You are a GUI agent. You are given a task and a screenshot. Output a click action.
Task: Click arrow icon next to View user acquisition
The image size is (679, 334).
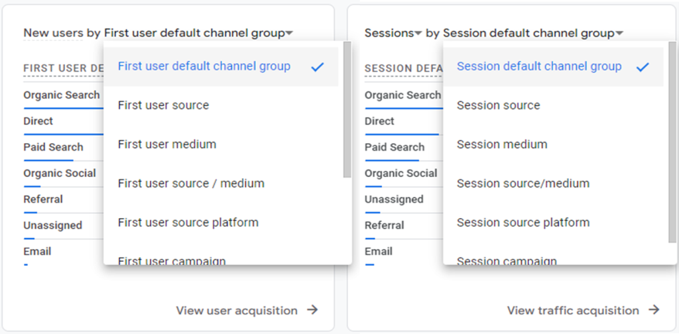pyautogui.click(x=313, y=309)
